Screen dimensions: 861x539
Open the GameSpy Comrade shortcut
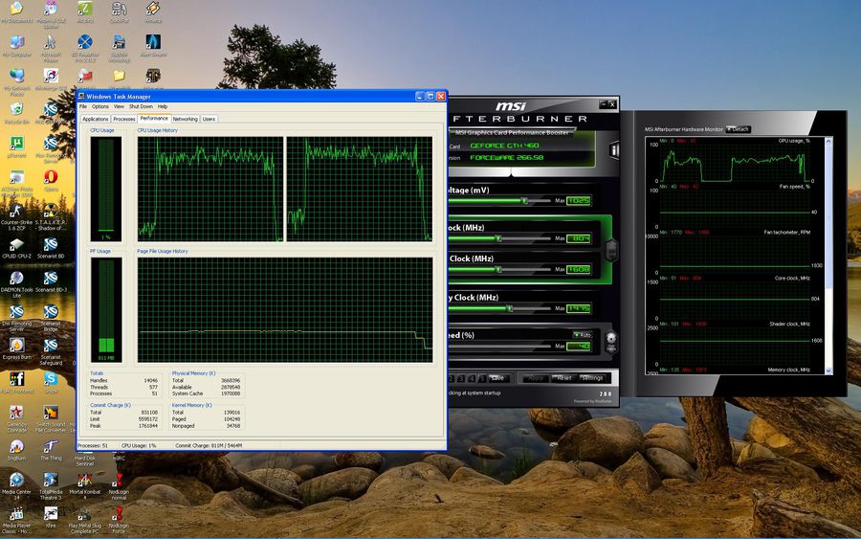(17, 418)
